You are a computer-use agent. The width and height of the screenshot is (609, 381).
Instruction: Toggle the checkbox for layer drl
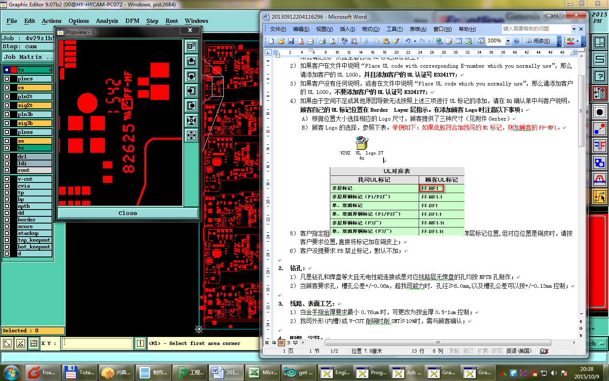click(x=7, y=157)
